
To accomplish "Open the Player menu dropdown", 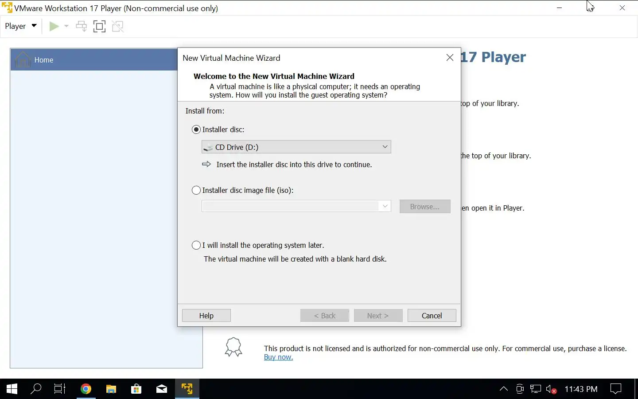I will point(20,26).
